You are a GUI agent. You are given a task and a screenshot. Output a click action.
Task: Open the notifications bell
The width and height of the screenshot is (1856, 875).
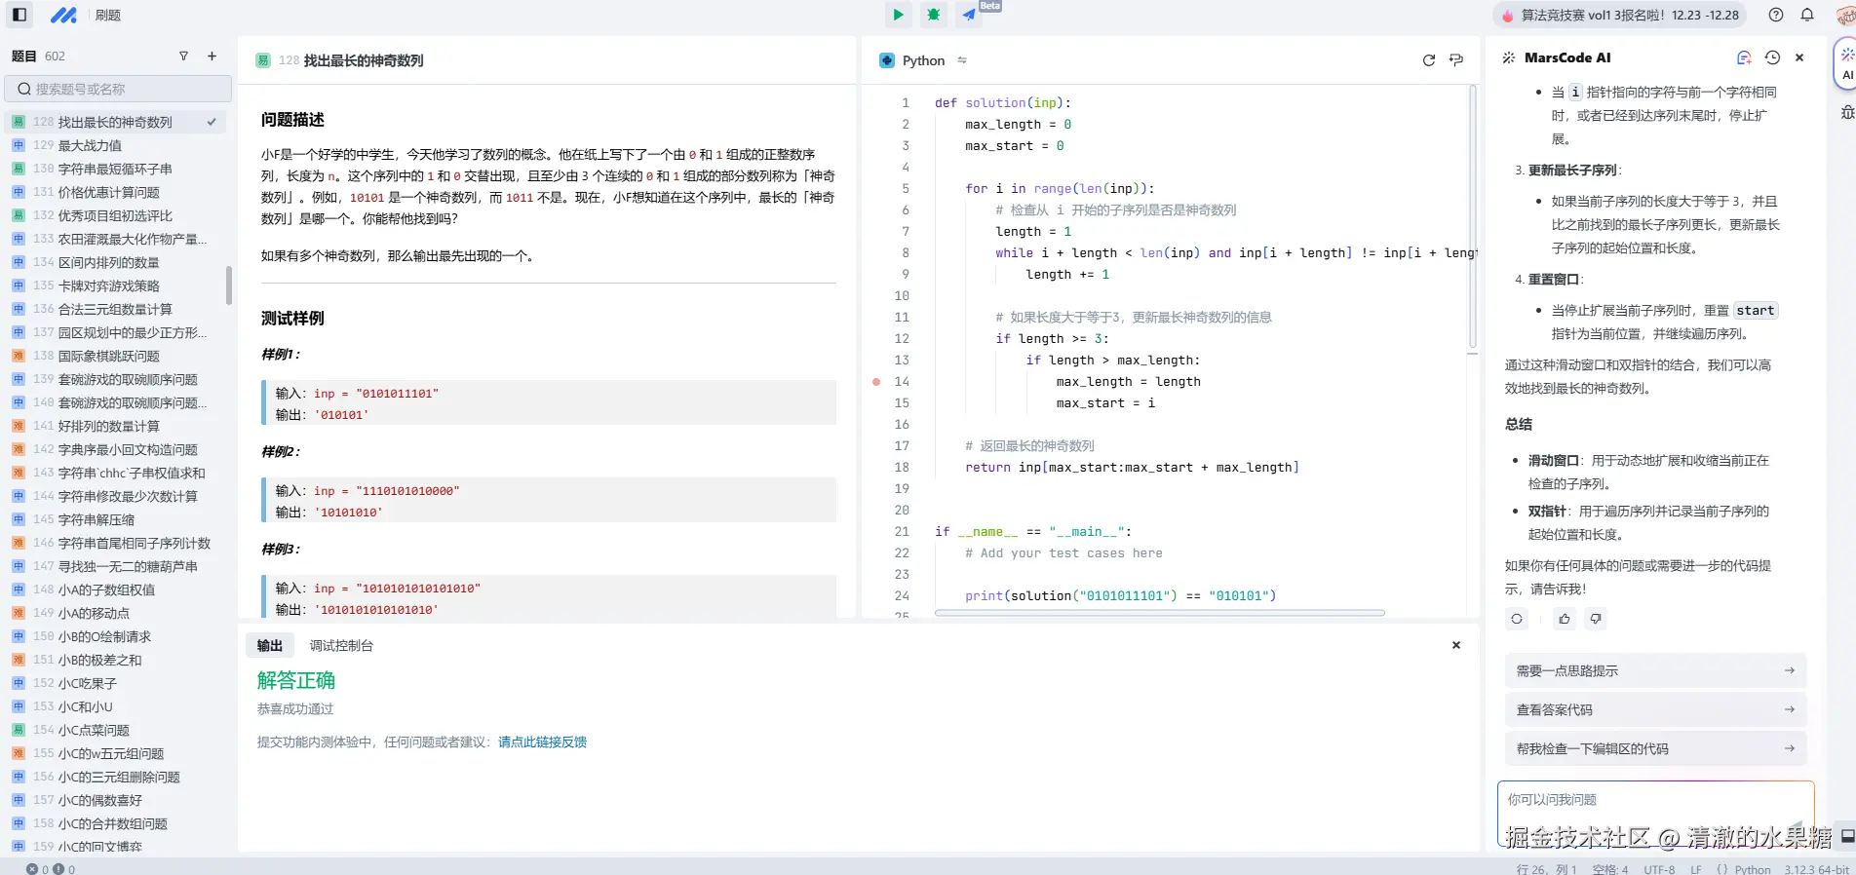click(1806, 15)
